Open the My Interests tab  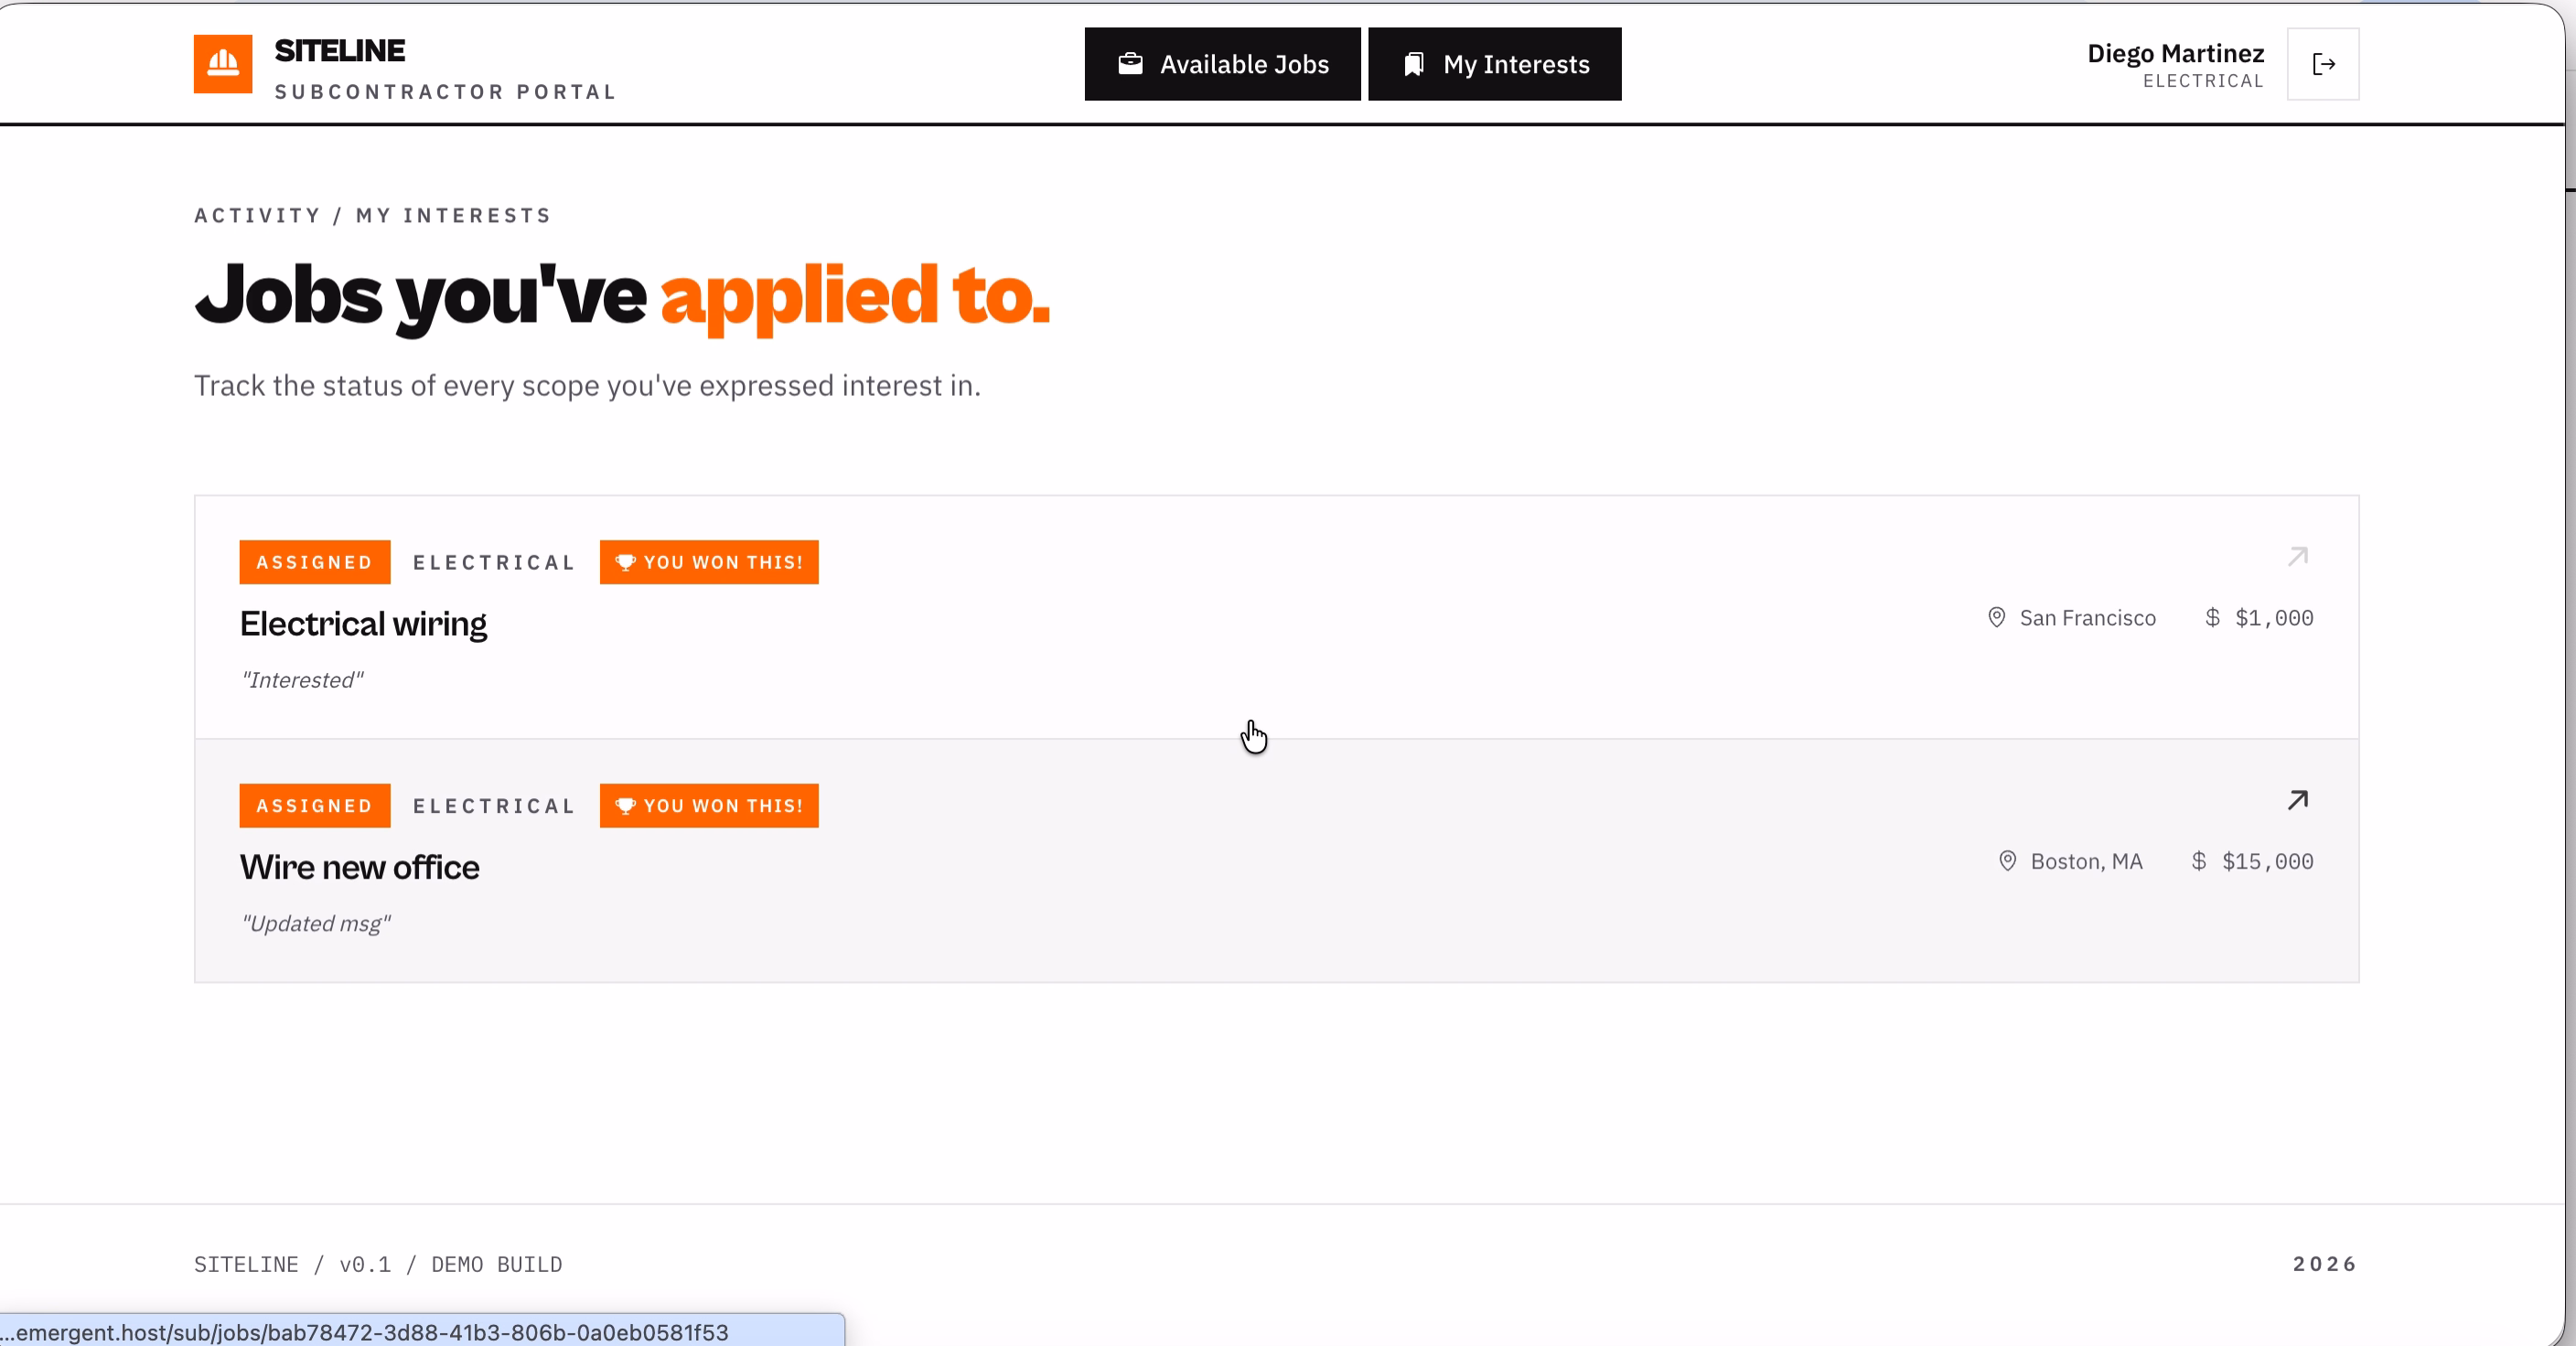click(1494, 64)
